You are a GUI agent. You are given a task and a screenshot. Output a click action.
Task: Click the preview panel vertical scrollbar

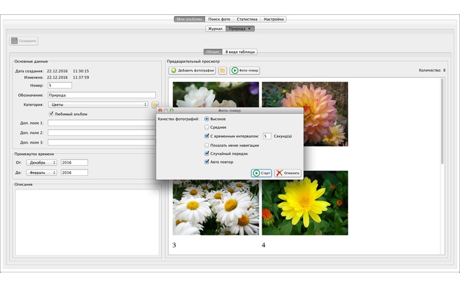(x=442, y=121)
